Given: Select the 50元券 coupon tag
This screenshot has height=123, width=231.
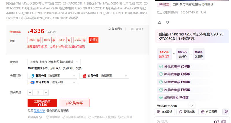Looking at the screenshot, I should click(x=65, y=40).
